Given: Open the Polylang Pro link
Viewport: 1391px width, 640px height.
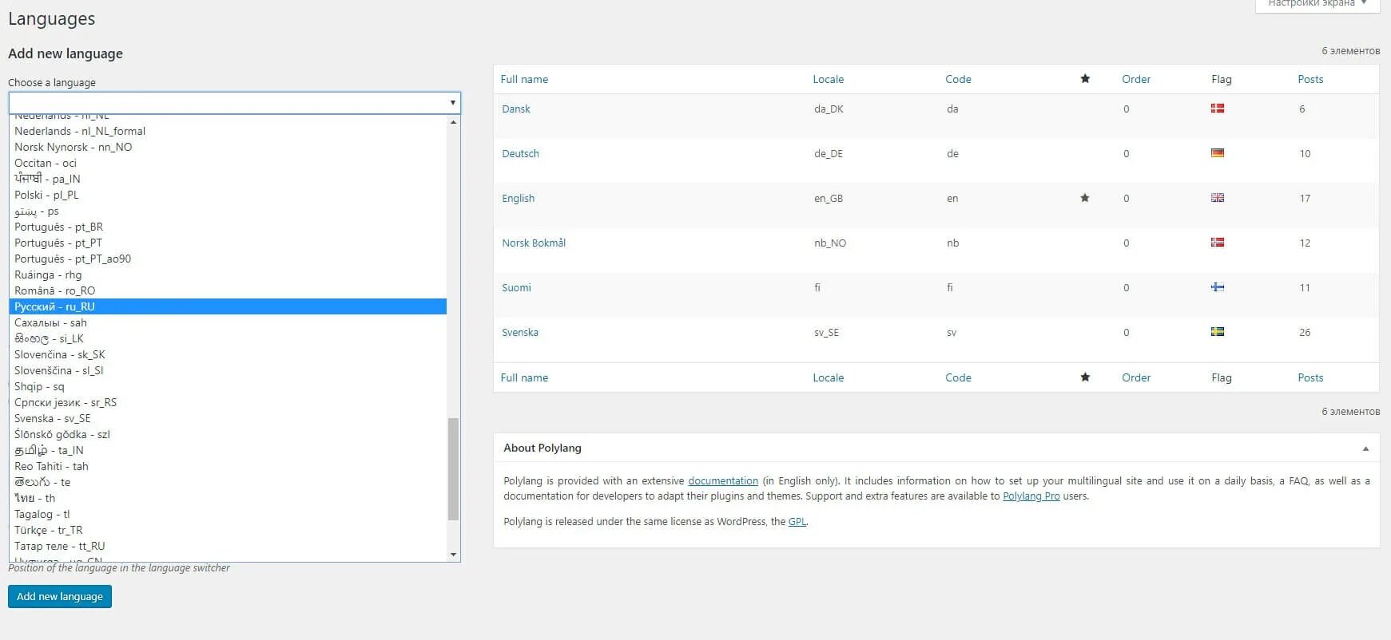Looking at the screenshot, I should point(1031,496).
